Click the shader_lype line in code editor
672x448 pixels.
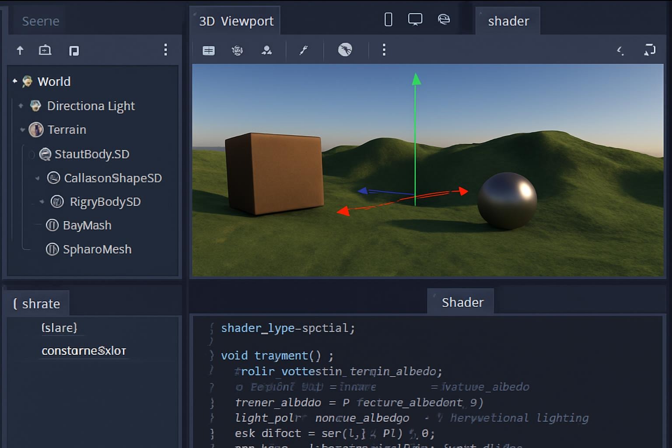(287, 328)
